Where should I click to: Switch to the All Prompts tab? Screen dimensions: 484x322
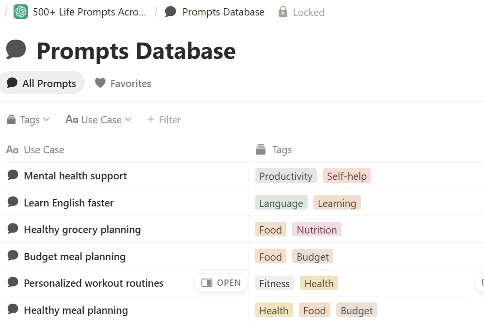(42, 83)
